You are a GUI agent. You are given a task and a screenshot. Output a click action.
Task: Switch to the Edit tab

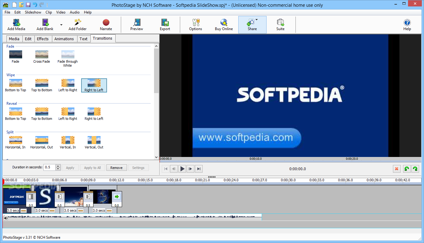28,39
